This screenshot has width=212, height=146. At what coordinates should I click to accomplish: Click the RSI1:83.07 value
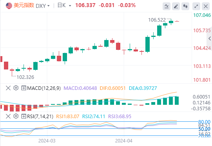pos(68,116)
